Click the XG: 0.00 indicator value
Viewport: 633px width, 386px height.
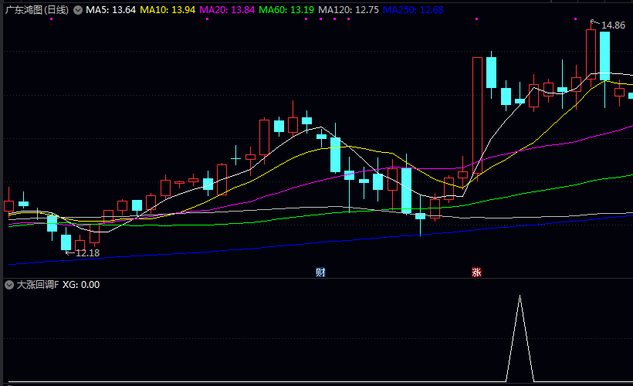pos(81,285)
